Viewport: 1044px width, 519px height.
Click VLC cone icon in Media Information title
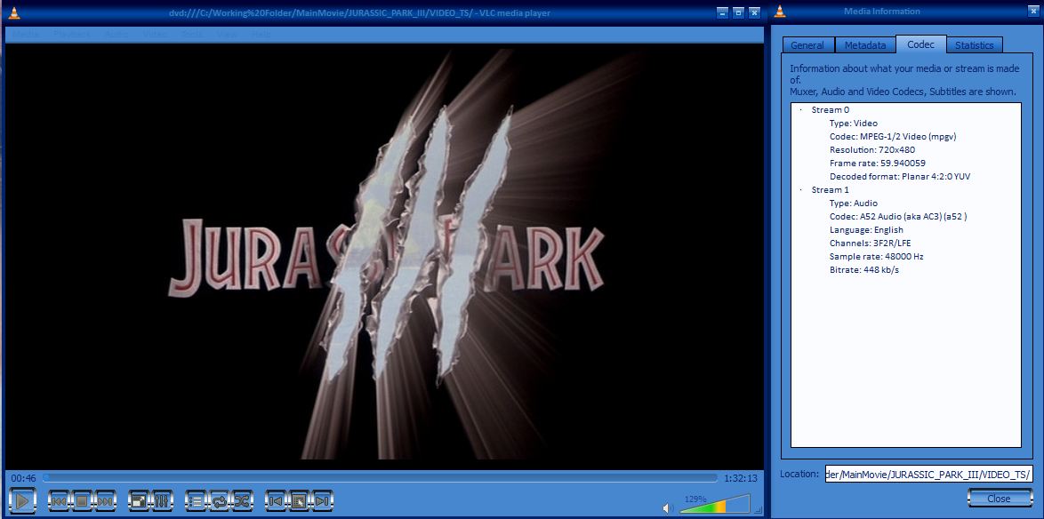pos(781,12)
